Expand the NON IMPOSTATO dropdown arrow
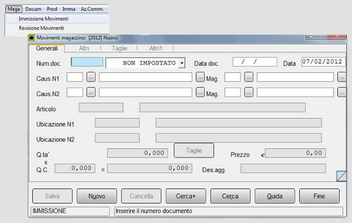 point(182,63)
